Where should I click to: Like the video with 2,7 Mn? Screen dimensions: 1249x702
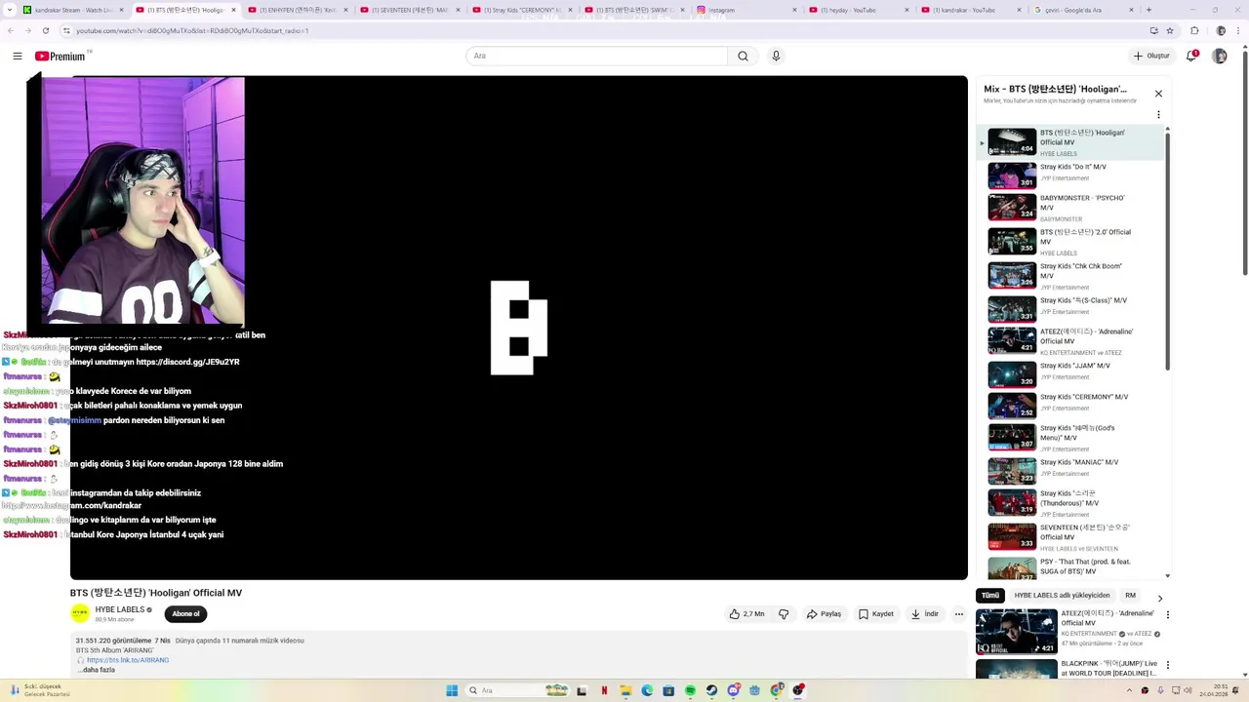[x=746, y=614]
